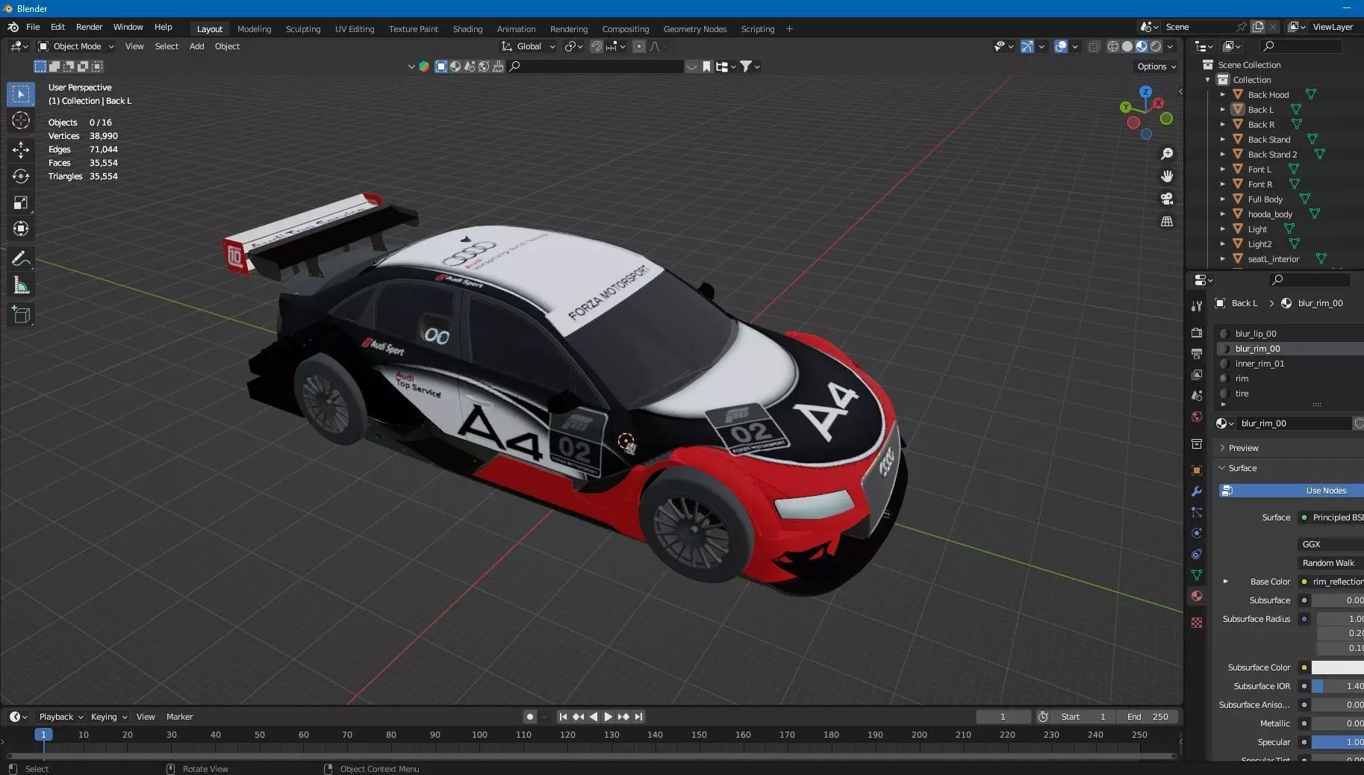
Task: Expand the Base Color disclosure triangle
Action: pos(1225,582)
